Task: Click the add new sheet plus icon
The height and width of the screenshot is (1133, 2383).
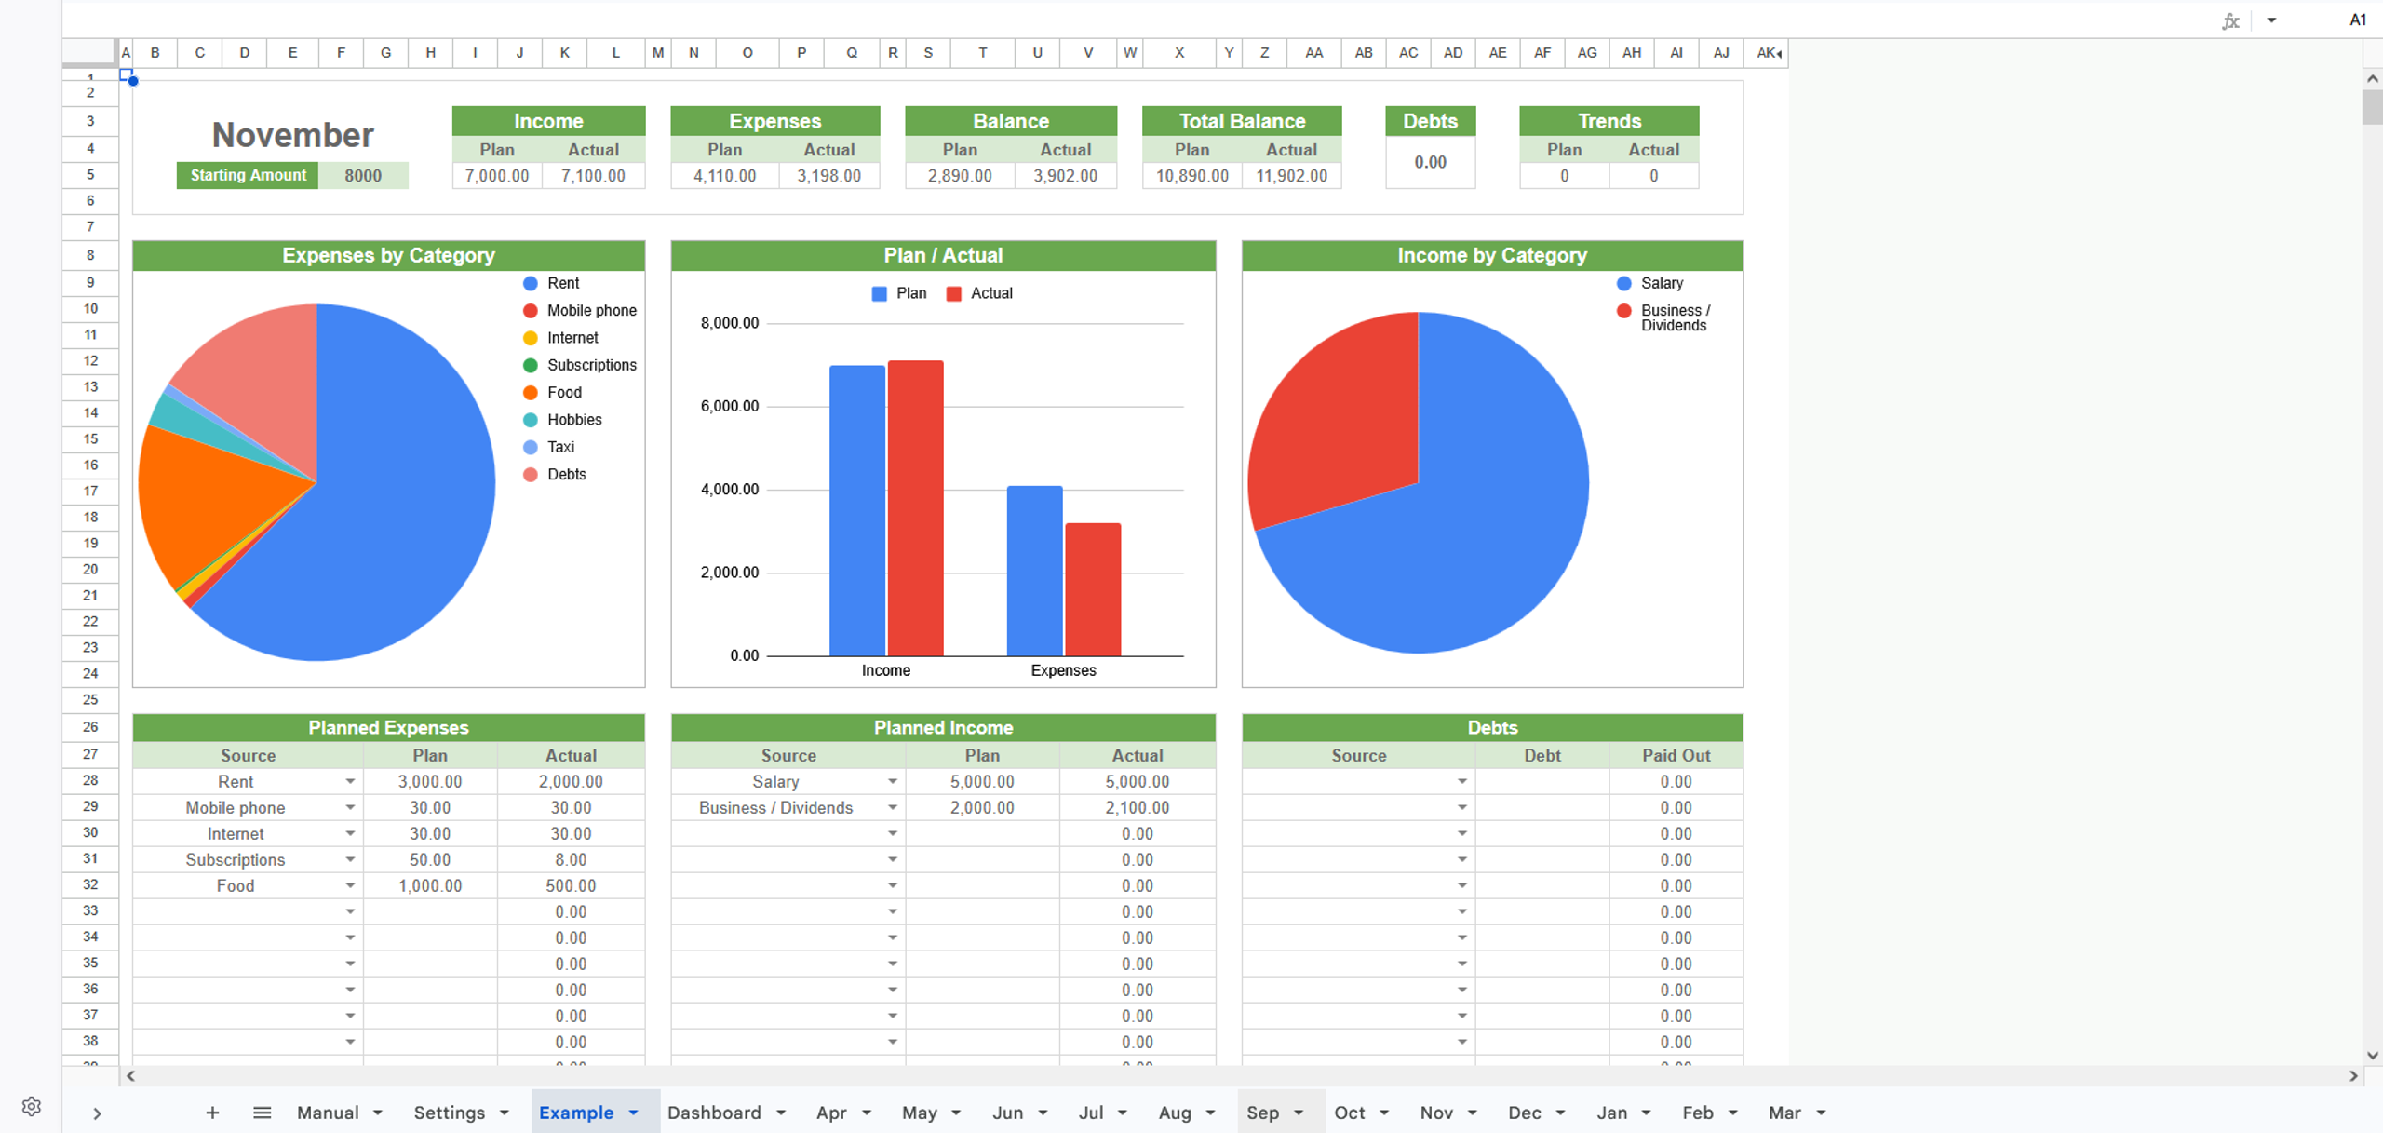Action: 212,1113
